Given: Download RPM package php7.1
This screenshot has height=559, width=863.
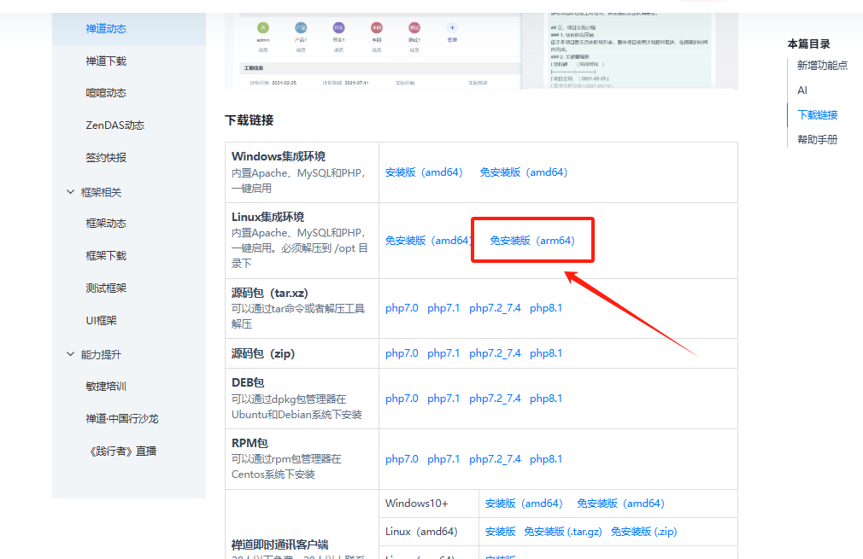Looking at the screenshot, I should 443,459.
